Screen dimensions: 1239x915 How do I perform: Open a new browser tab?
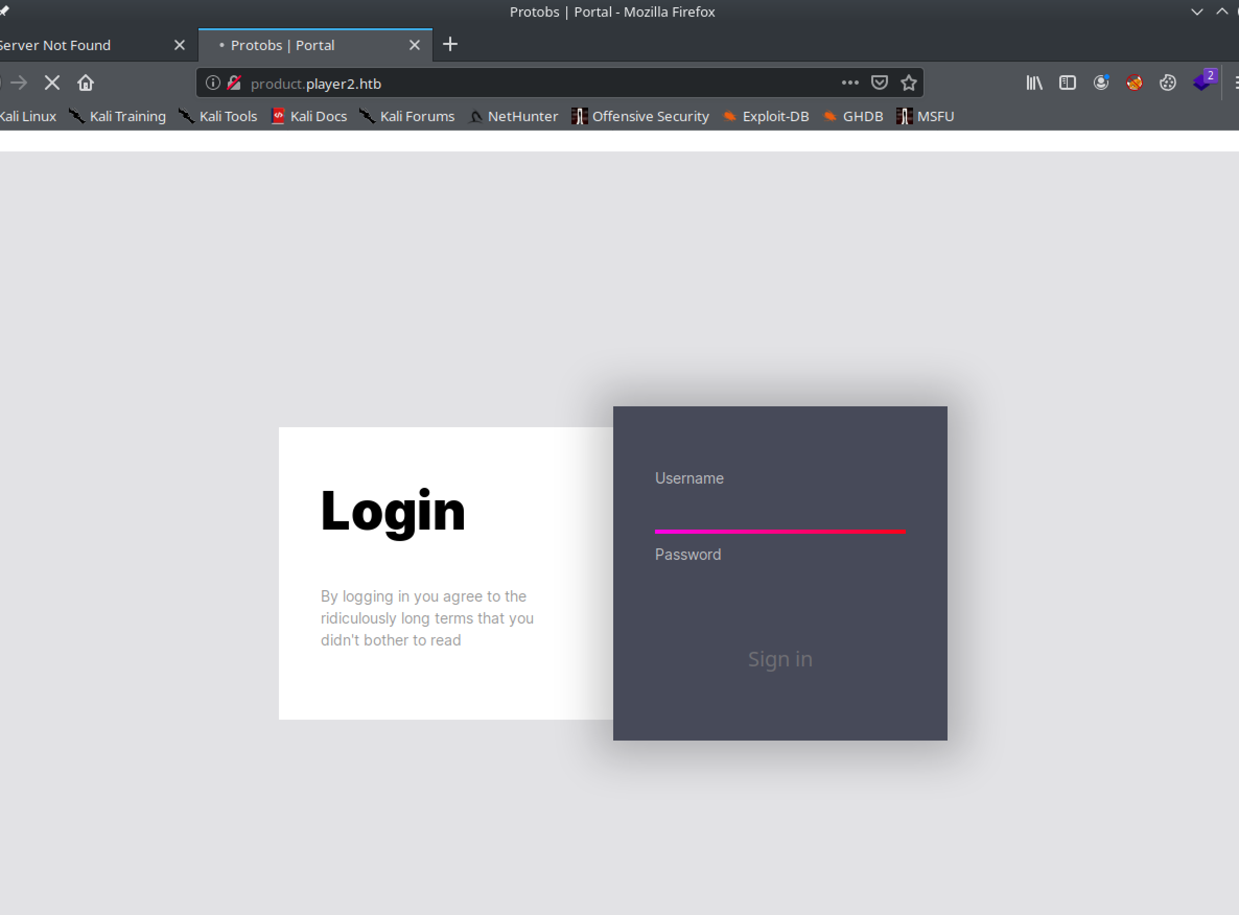[x=450, y=44]
